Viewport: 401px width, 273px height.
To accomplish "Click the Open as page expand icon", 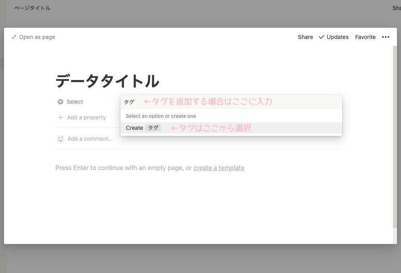I will [x=14, y=37].
